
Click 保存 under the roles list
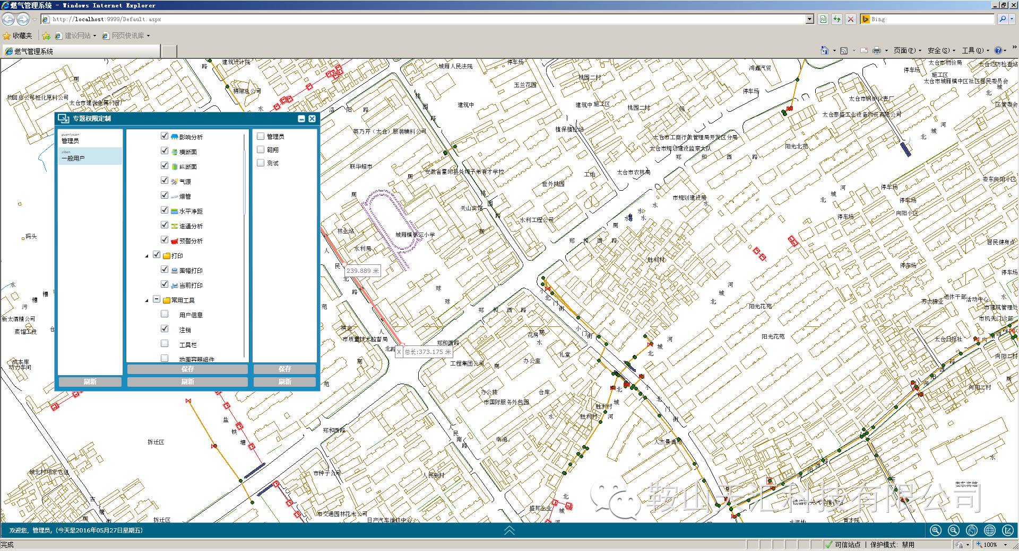point(284,369)
